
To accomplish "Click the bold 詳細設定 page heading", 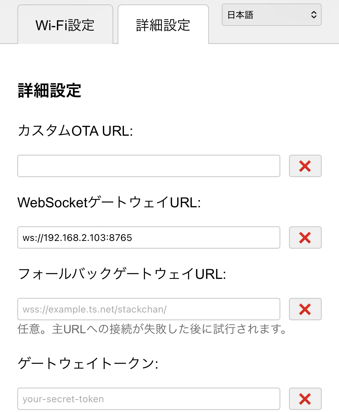I will (x=49, y=91).
